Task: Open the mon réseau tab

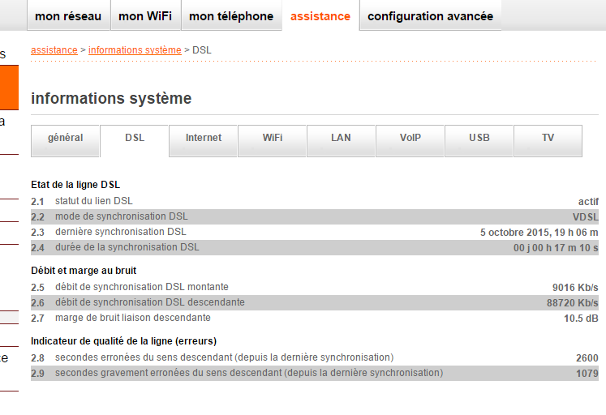Action: coord(68,16)
